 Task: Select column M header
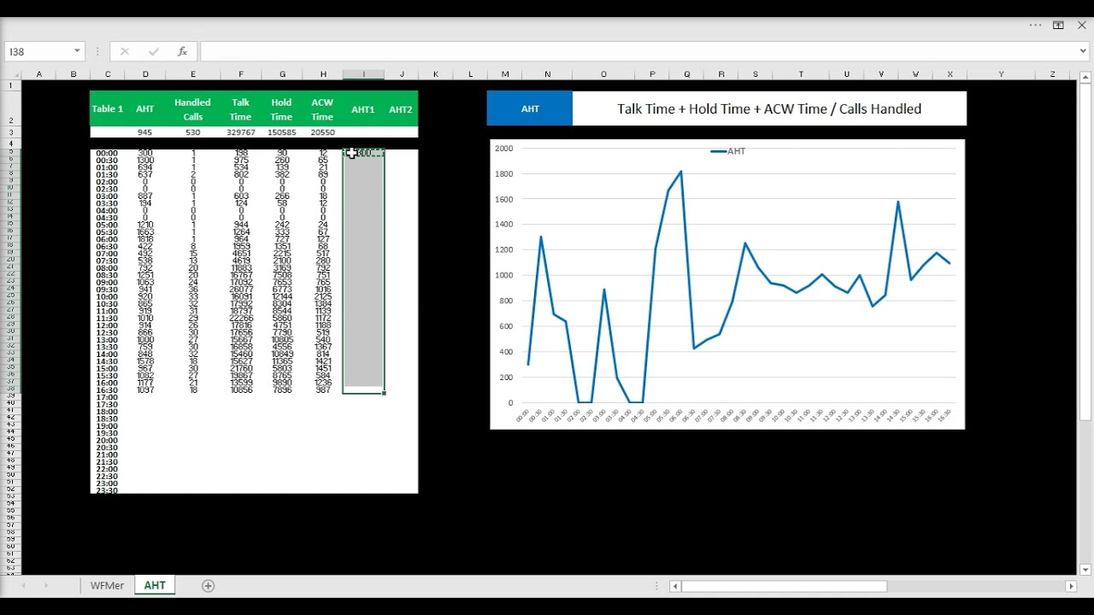point(505,74)
